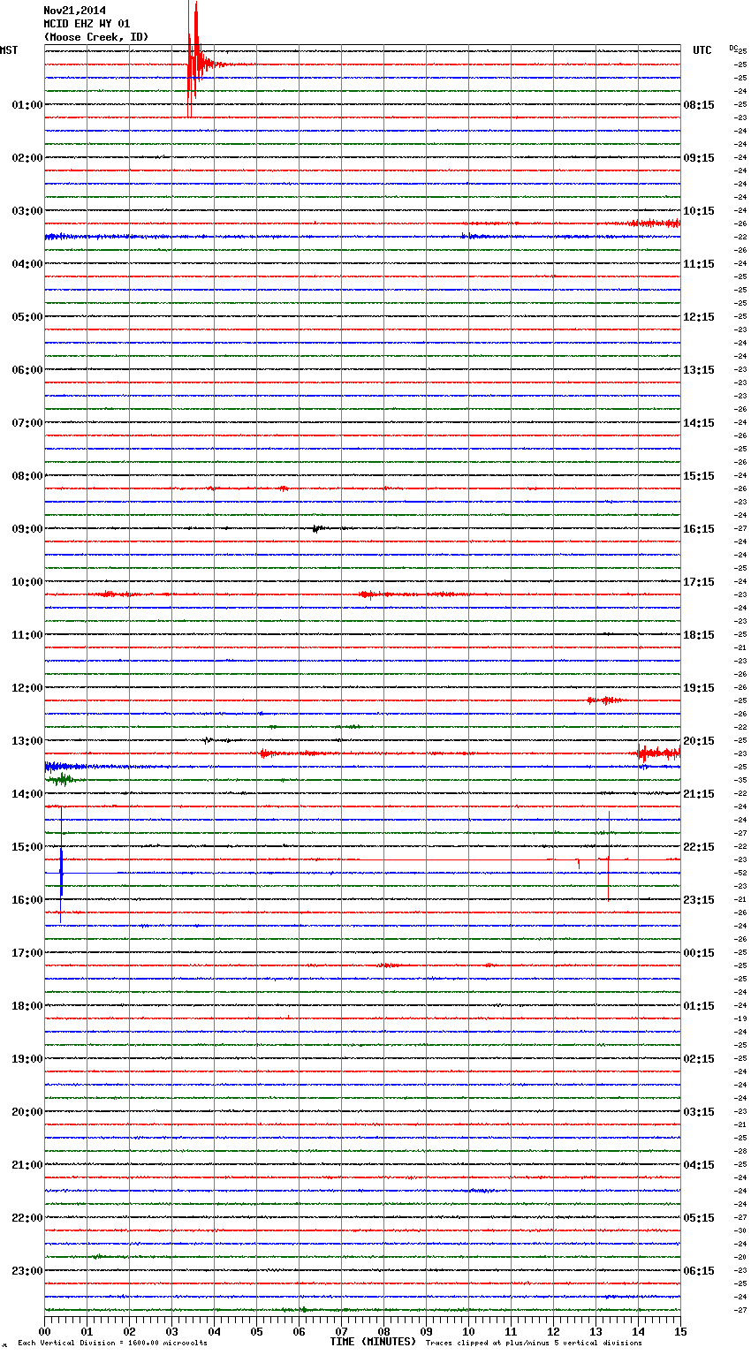Select the station code MCID EHZ WY 01
751x1355 pixels.
[87, 24]
